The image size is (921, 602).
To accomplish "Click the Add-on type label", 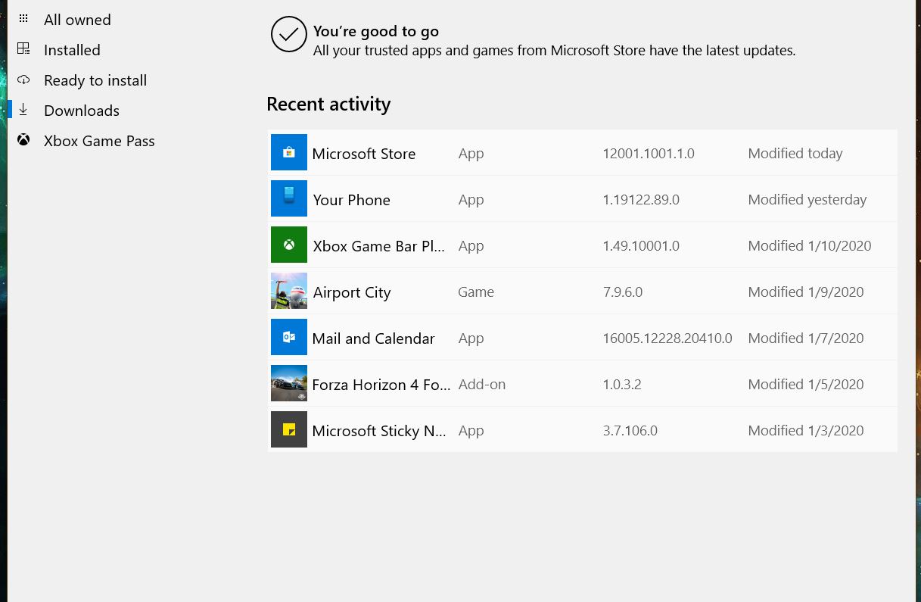I will tap(482, 385).
